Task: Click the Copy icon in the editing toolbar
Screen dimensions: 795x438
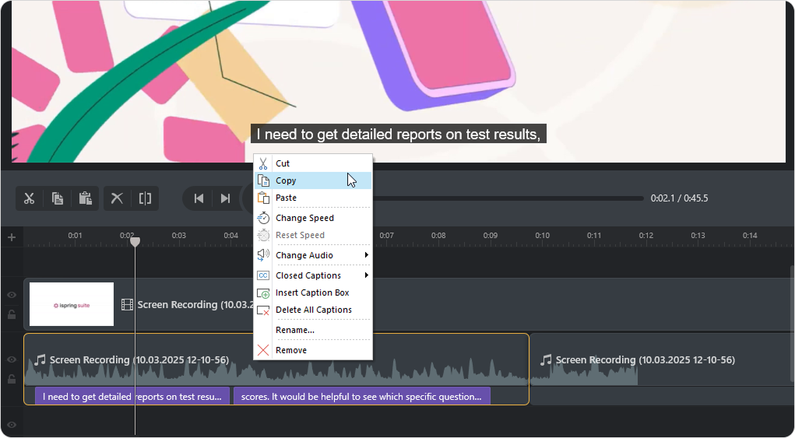Action: [58, 198]
